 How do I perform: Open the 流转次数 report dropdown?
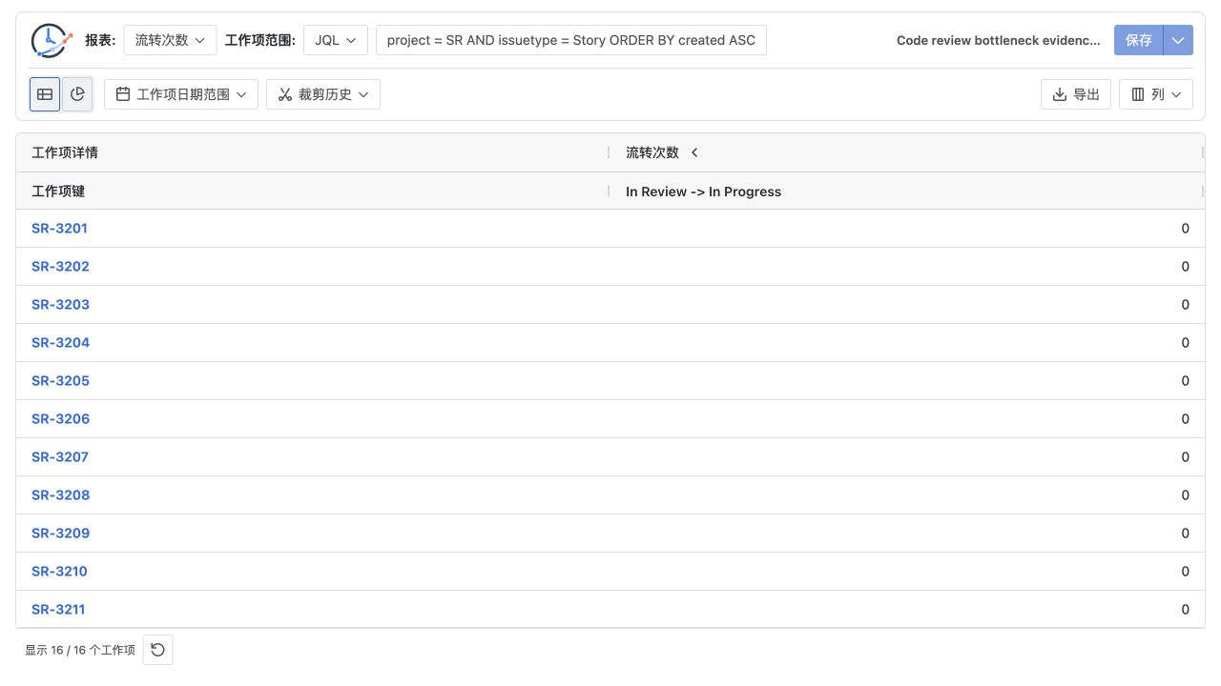[x=171, y=40]
